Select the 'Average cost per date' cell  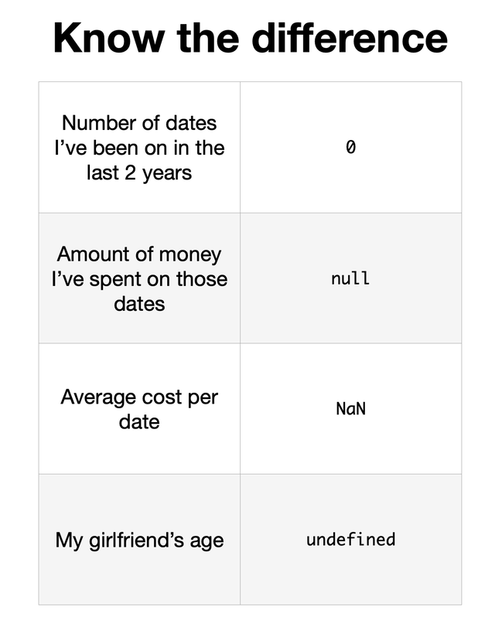pyautogui.click(x=139, y=409)
